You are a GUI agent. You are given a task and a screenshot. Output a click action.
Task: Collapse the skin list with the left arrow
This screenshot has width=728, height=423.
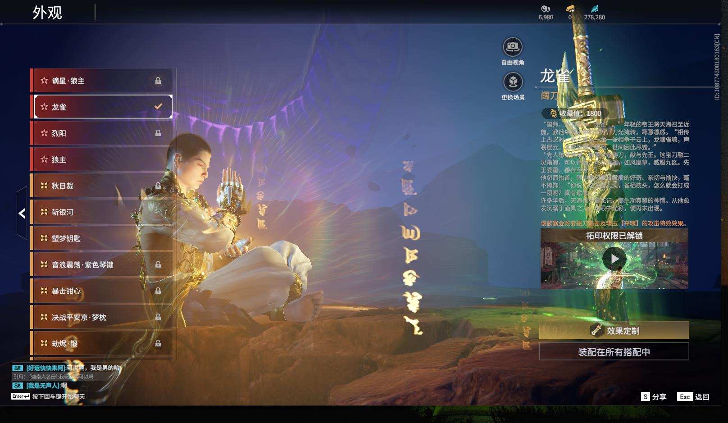22,213
